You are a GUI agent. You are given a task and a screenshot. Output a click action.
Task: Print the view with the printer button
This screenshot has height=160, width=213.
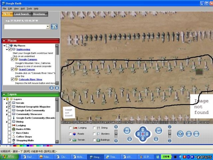coord(189,134)
